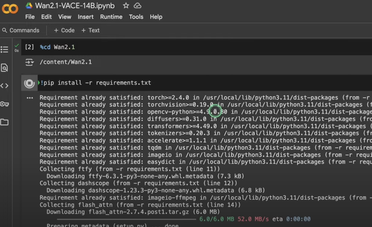Open the Table of contents sidebar
372x227 pixels.
tap(4, 50)
